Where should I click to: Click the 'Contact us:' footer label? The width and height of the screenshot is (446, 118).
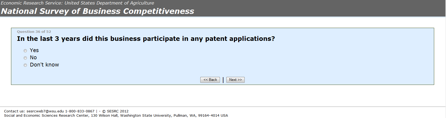(x=15, y=111)
